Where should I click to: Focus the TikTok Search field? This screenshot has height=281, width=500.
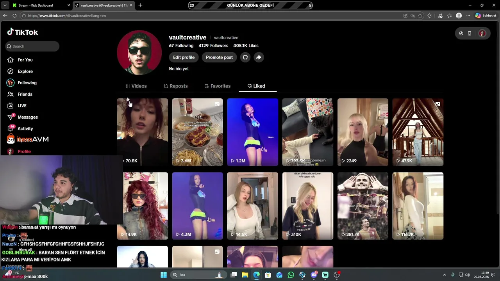32,46
